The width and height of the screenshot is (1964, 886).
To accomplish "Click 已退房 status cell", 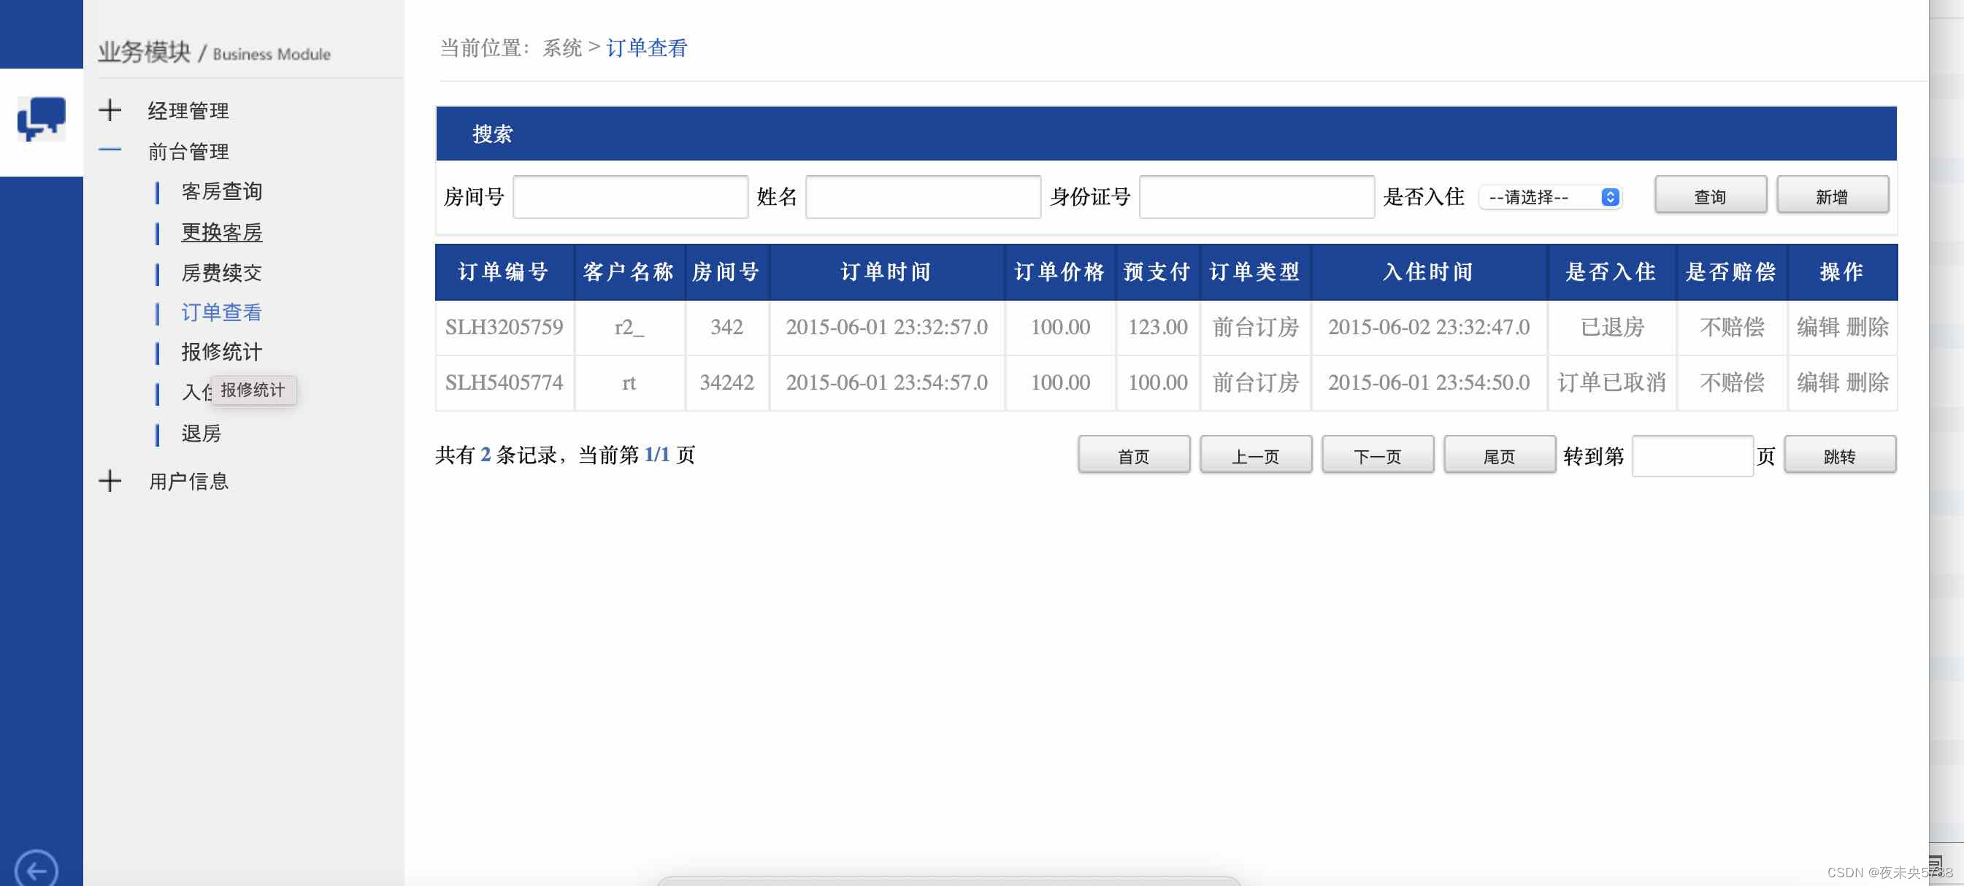I will (1612, 328).
